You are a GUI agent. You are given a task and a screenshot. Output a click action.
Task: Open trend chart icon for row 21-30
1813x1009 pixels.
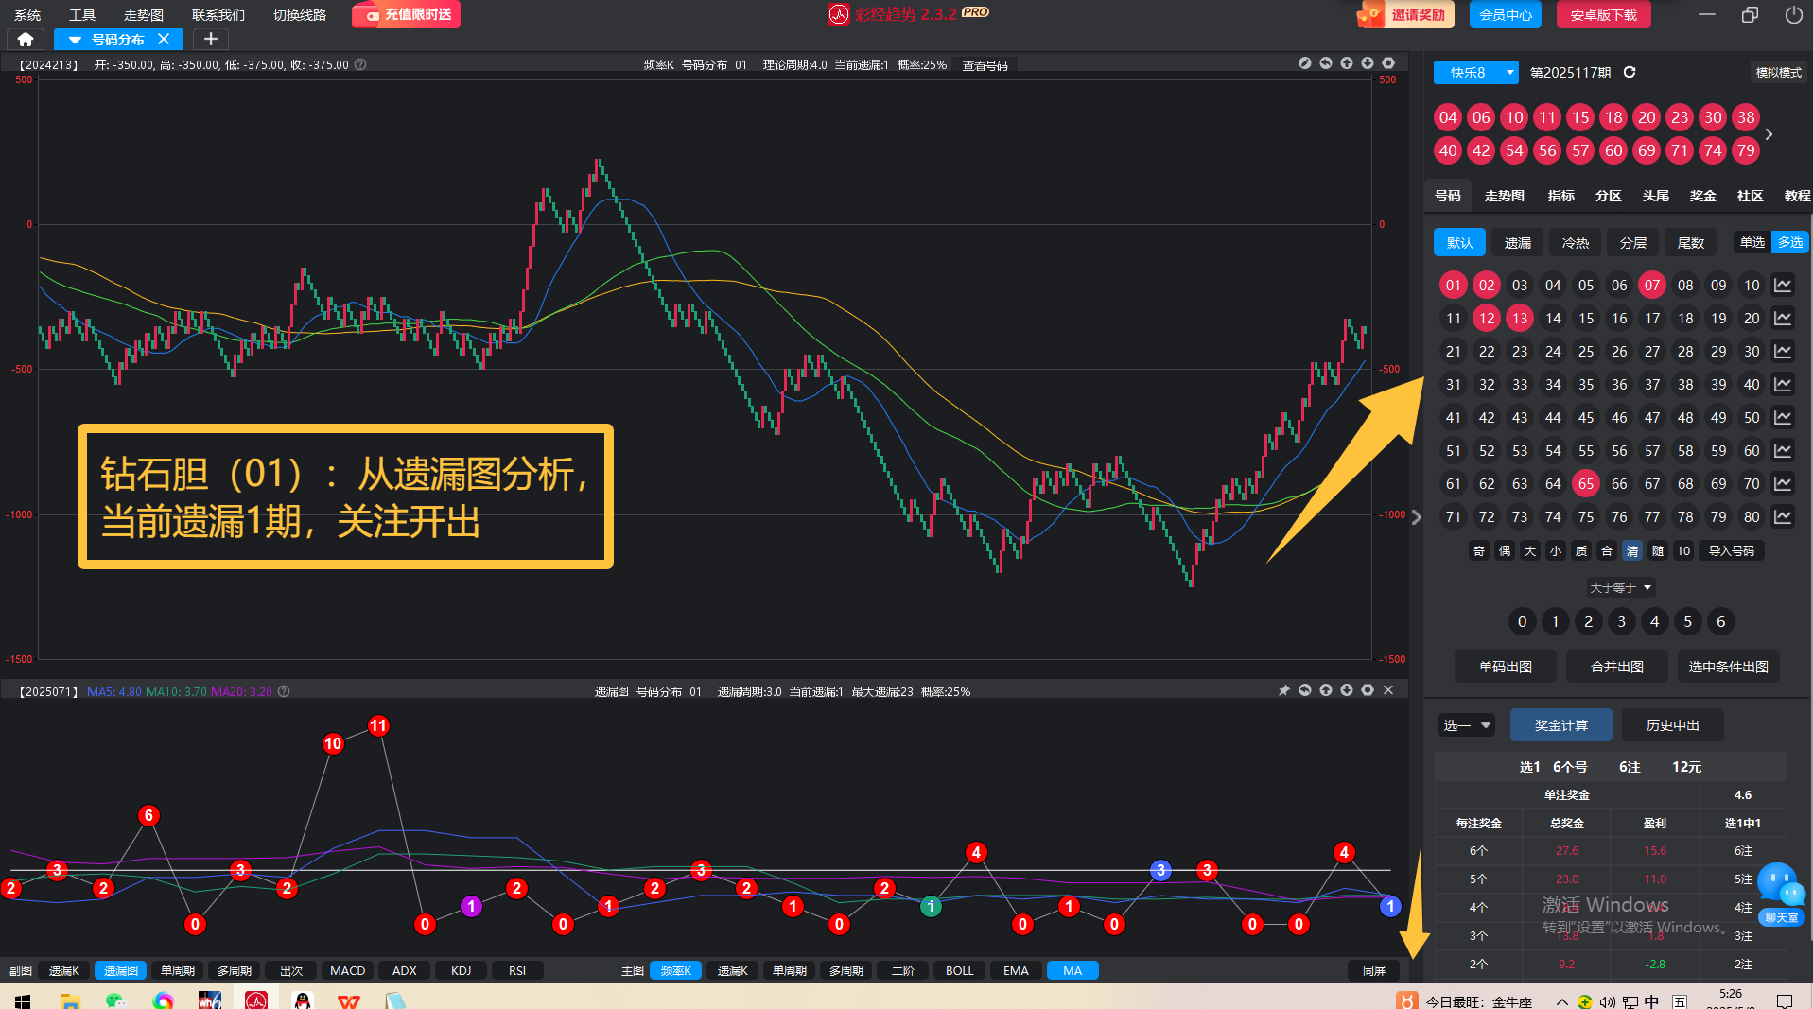point(1783,351)
